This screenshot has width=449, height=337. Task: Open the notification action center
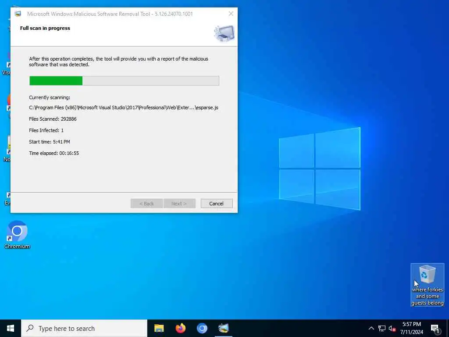pos(435,328)
